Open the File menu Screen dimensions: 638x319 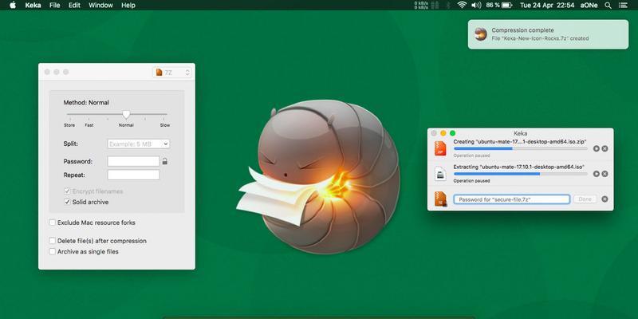pos(54,6)
